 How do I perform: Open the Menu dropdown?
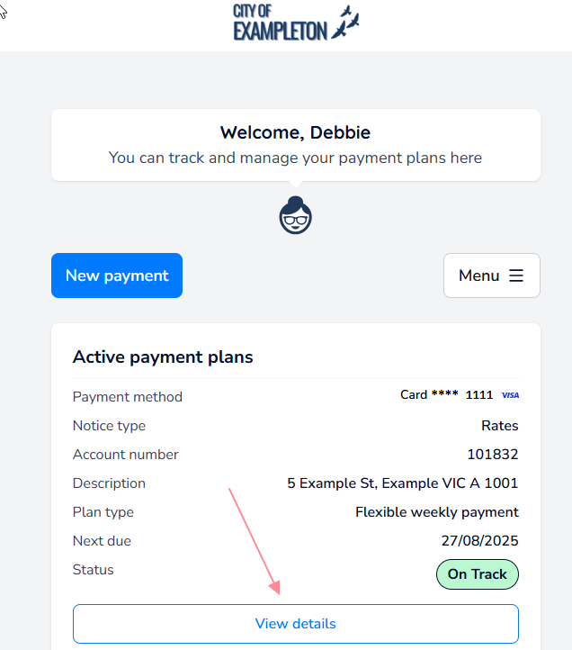point(491,275)
